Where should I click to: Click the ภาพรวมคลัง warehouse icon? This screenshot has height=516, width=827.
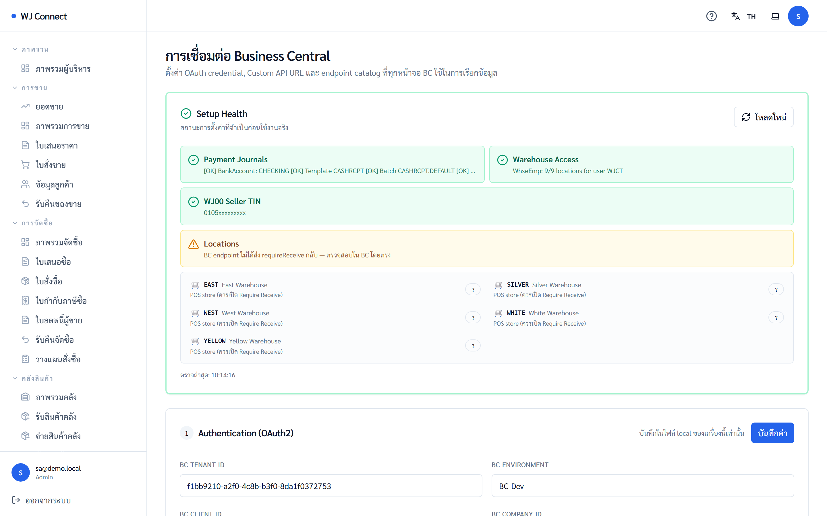[x=25, y=397]
